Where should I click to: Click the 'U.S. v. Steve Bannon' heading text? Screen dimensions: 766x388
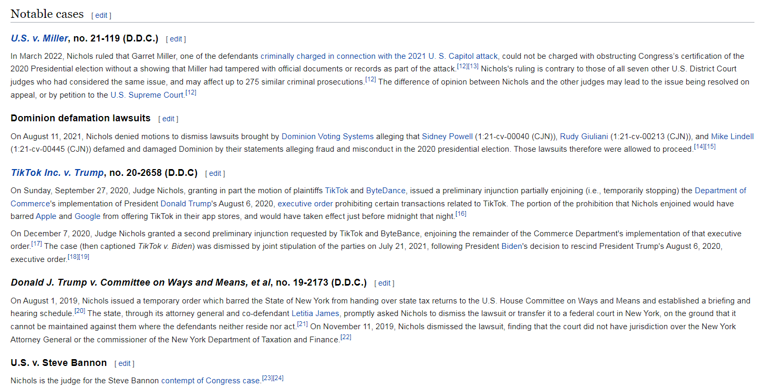(59, 363)
